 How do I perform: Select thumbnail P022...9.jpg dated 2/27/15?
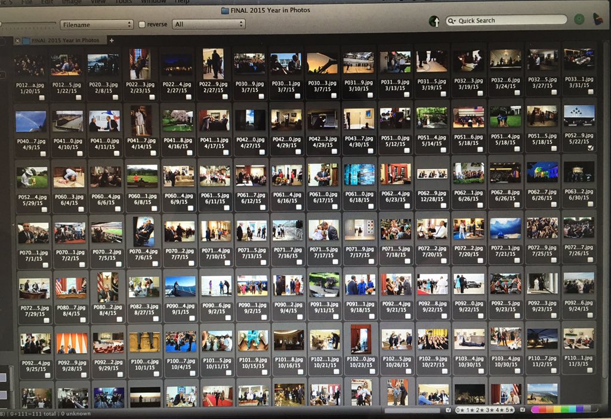pyautogui.click(x=213, y=63)
